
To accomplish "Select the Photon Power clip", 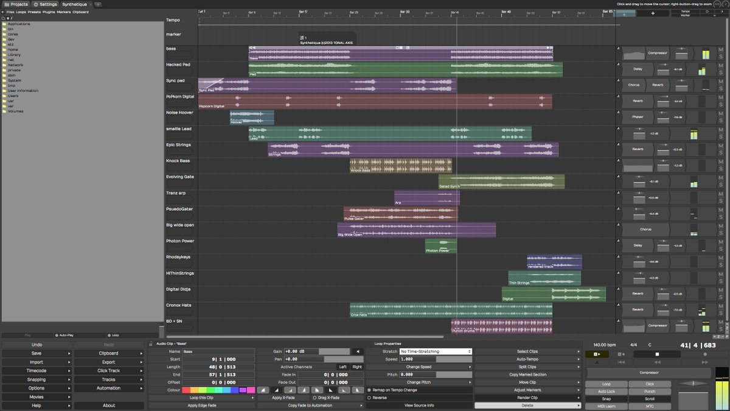I will (440, 246).
